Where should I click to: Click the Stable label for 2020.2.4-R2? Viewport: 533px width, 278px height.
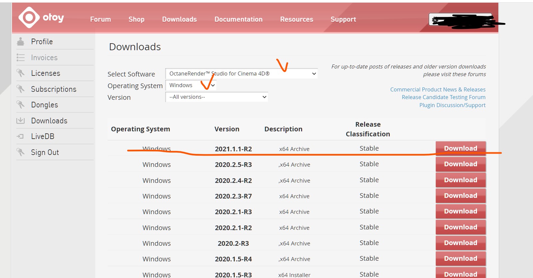[x=369, y=180]
